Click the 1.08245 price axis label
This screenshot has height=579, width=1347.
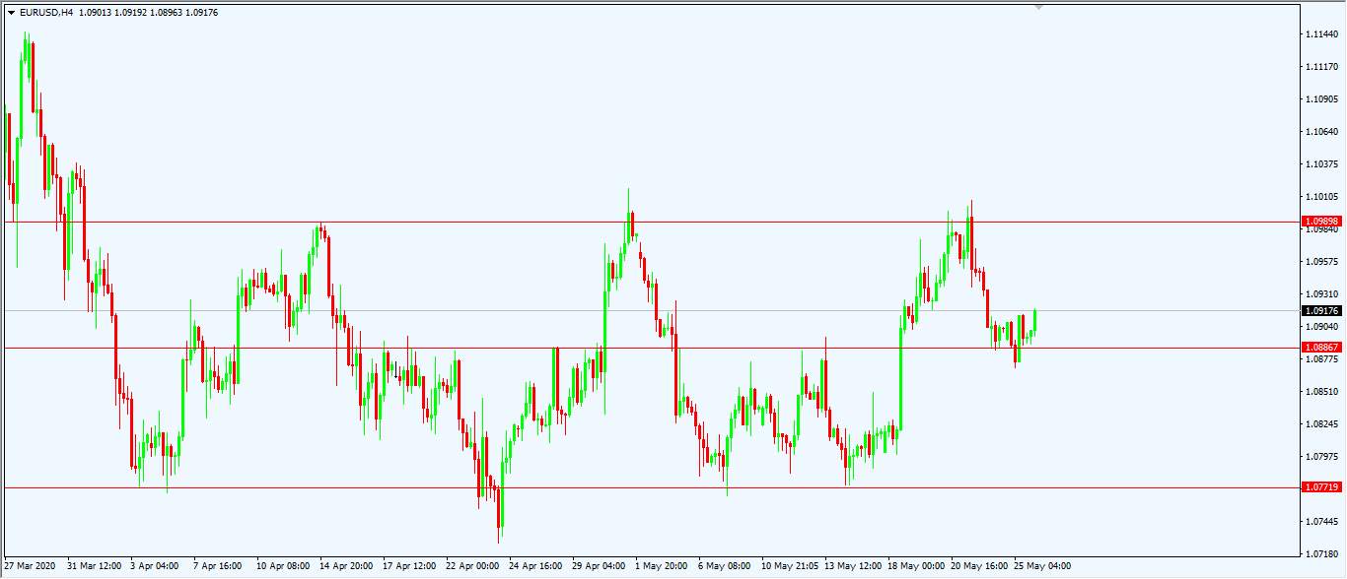pos(1321,424)
